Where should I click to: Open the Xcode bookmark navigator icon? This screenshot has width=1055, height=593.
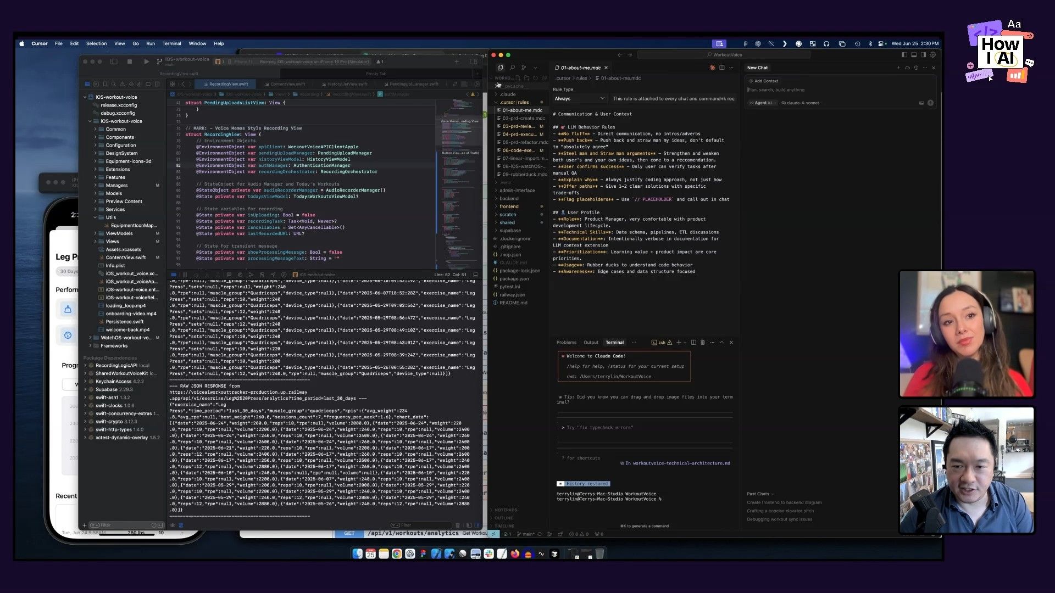click(x=105, y=84)
